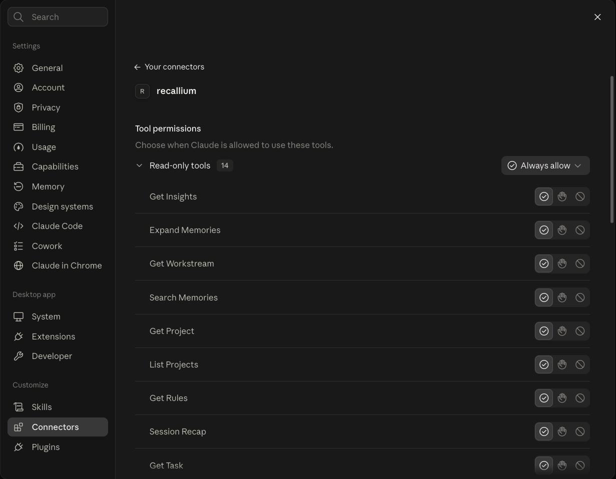The image size is (616, 479).
Task: Open Skills under Customize
Action: coord(58,407)
